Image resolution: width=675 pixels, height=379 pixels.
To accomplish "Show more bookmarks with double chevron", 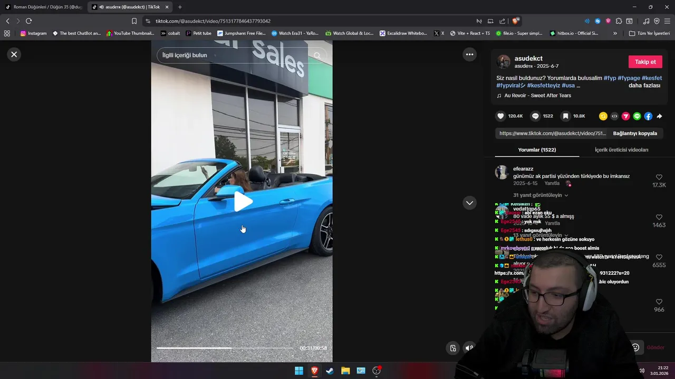I will pyautogui.click(x=615, y=33).
